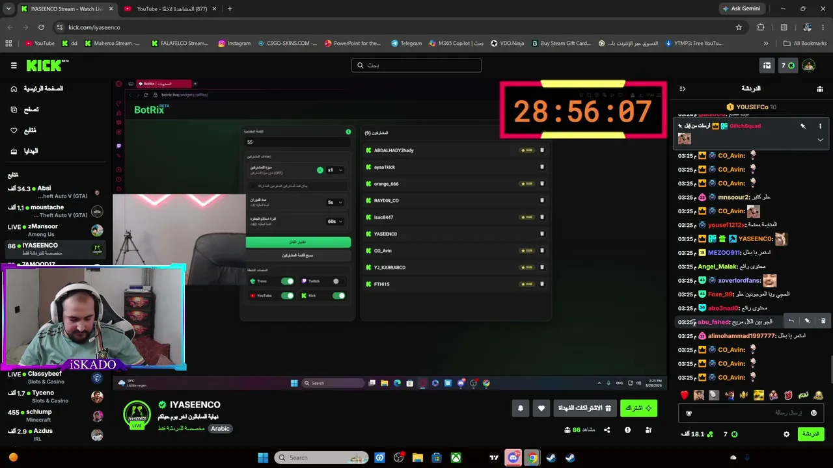Open Chrome tab search dropdown arrow
This screenshot has width=833, height=468.
(x=8, y=8)
